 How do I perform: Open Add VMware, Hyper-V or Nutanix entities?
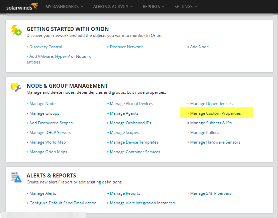pos(59,59)
